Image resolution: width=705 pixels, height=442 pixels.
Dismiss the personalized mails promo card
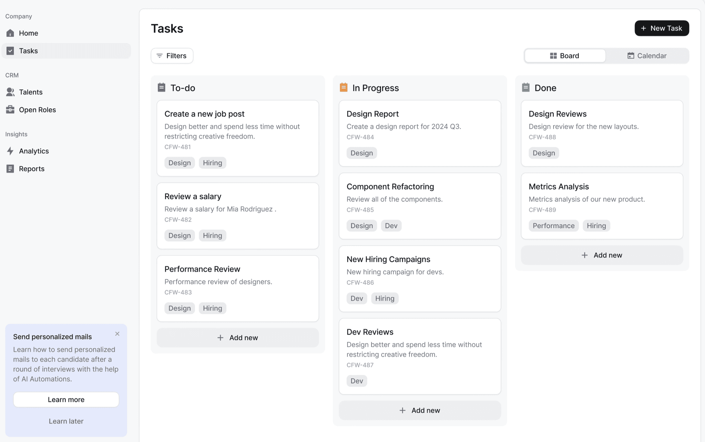click(x=117, y=334)
